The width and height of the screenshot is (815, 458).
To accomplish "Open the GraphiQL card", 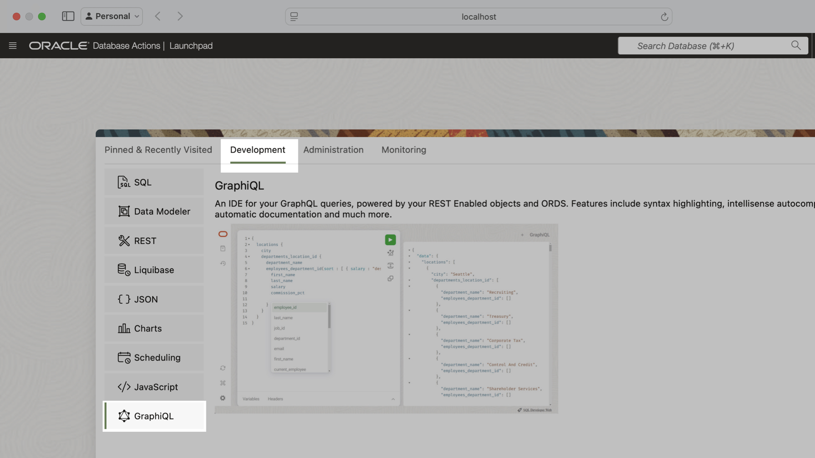I will click(154, 416).
